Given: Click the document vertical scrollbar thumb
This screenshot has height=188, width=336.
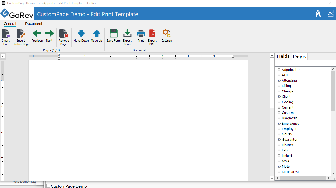Looking at the screenshot, I should 272,82.
